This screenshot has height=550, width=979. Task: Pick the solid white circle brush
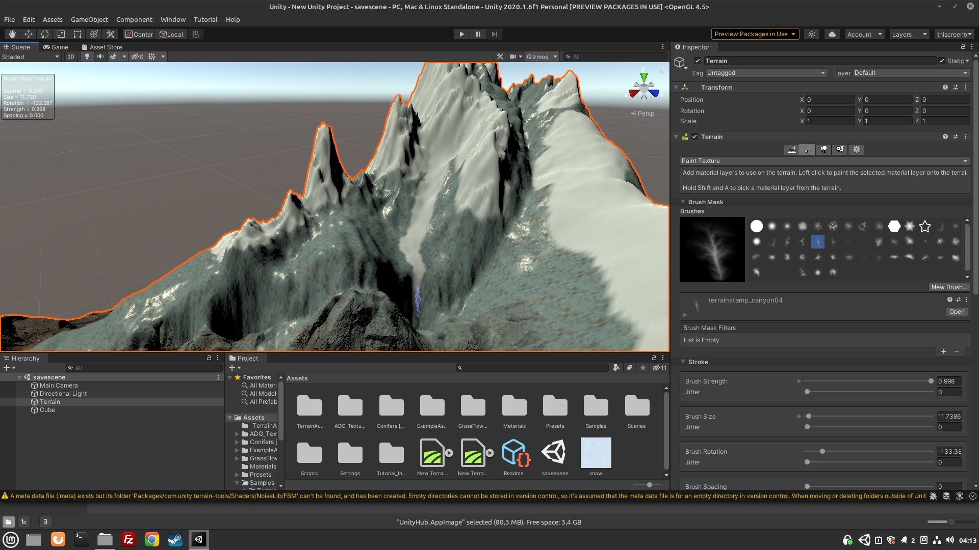tap(757, 226)
